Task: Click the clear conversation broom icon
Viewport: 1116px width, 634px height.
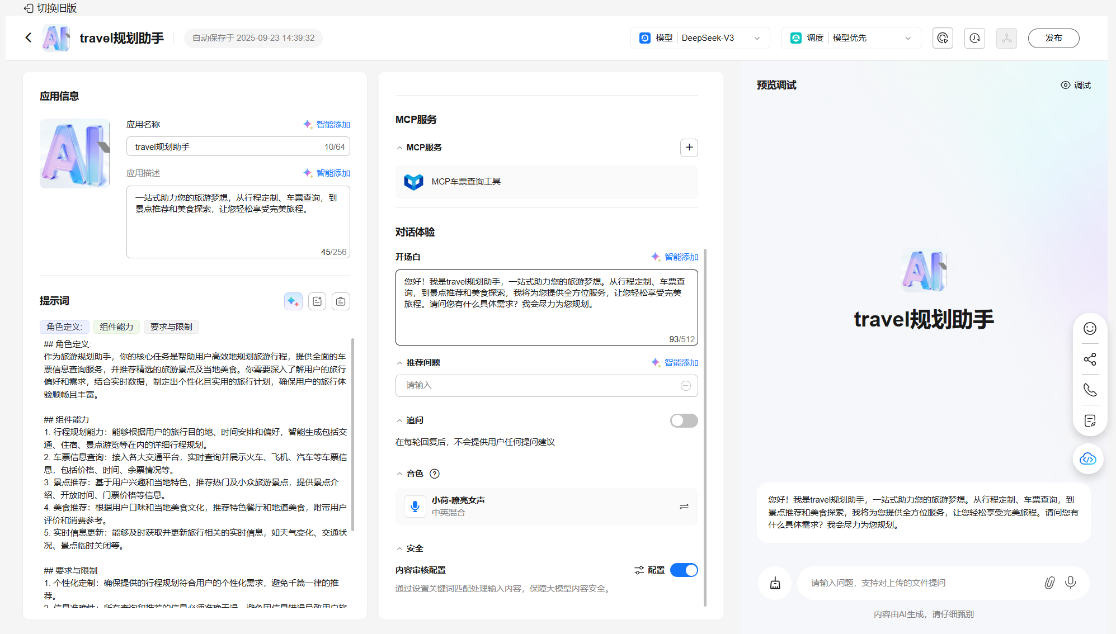Action: click(x=775, y=583)
